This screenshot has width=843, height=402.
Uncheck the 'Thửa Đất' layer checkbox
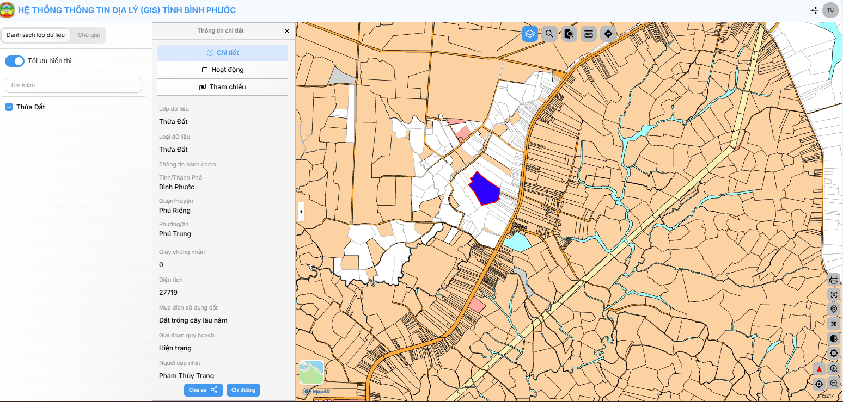pos(9,107)
